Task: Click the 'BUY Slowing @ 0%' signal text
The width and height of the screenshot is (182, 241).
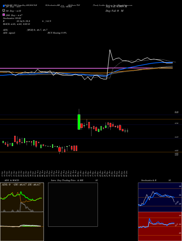Action: (x=57, y=33)
